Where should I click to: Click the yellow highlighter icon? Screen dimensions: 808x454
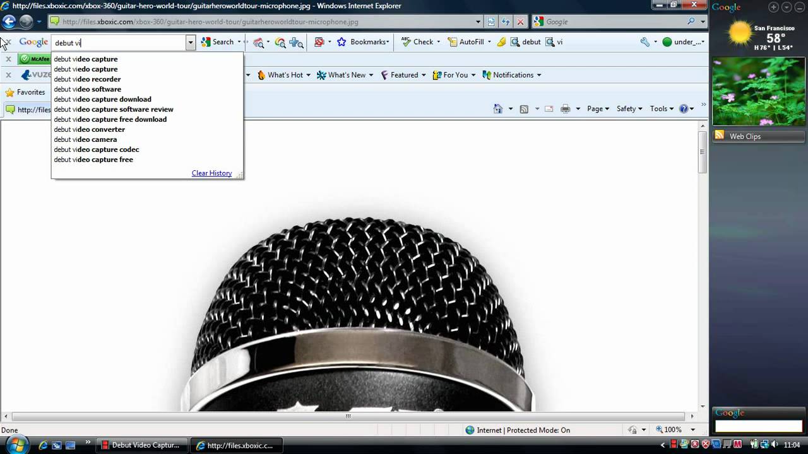pyautogui.click(x=501, y=42)
